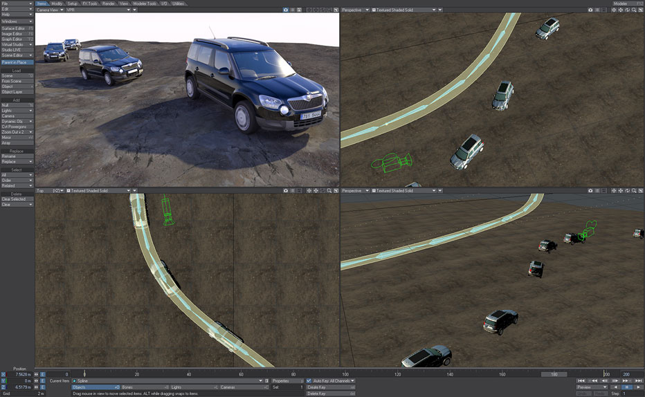Screen dimensions: 645x397
Task: Click the VPR camera icon in Camera View header
Action: [286, 10]
